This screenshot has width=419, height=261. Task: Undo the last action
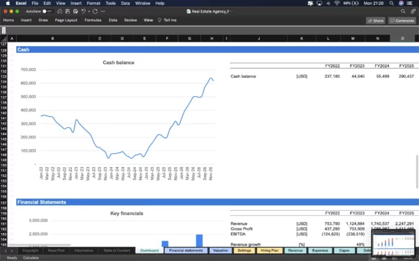pyautogui.click(x=83, y=11)
